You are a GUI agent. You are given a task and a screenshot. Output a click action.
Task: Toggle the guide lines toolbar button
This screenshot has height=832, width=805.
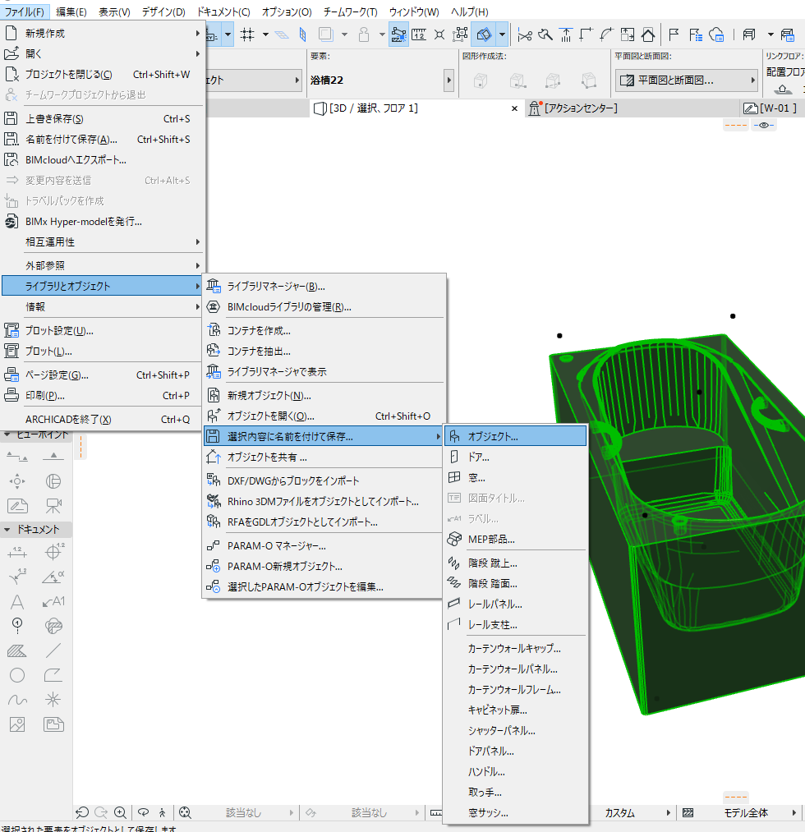pos(398,35)
